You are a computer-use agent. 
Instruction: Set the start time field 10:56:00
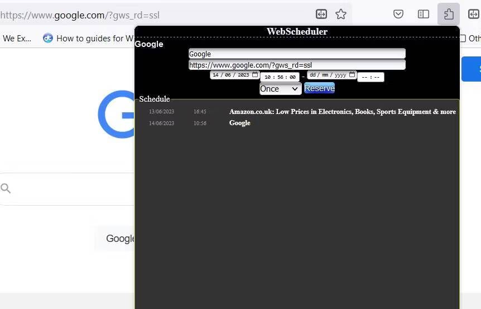coord(280,77)
